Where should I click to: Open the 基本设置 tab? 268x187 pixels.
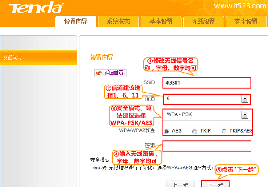161,21
